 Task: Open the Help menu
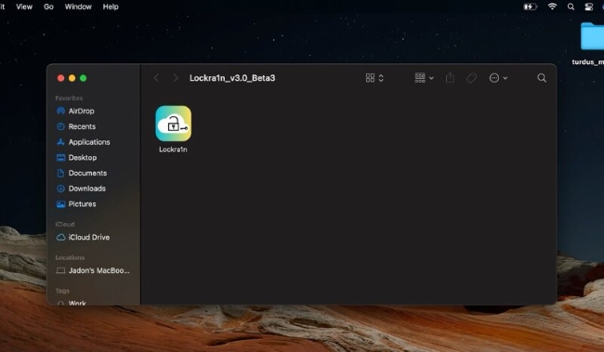click(x=111, y=7)
